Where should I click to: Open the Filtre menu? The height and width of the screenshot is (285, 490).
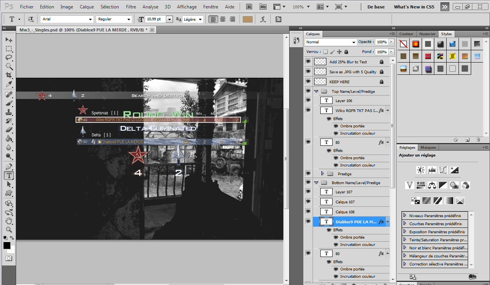coord(131,7)
